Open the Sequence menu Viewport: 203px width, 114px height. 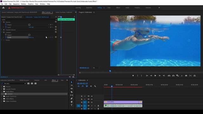pos(16,4)
